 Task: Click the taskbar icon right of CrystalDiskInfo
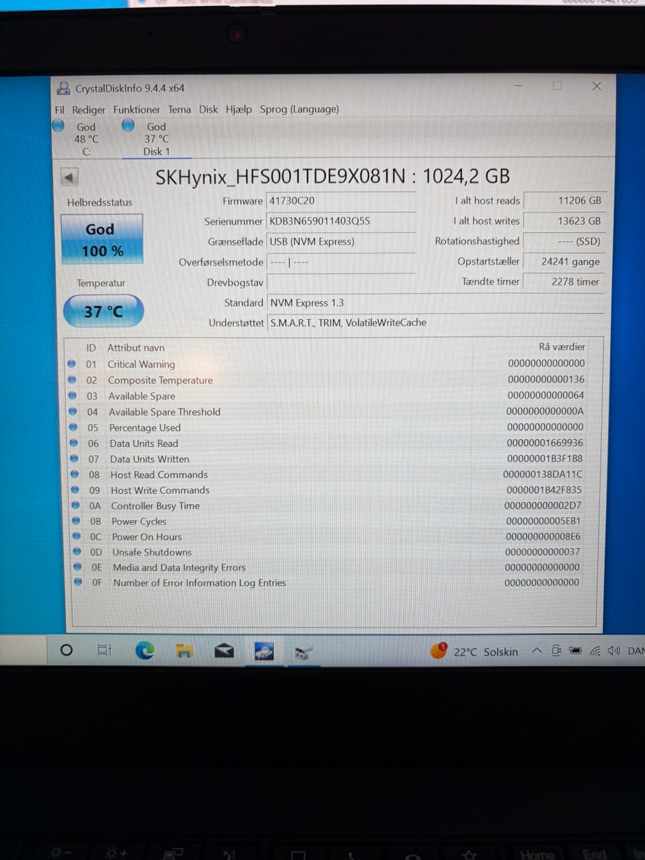304,652
